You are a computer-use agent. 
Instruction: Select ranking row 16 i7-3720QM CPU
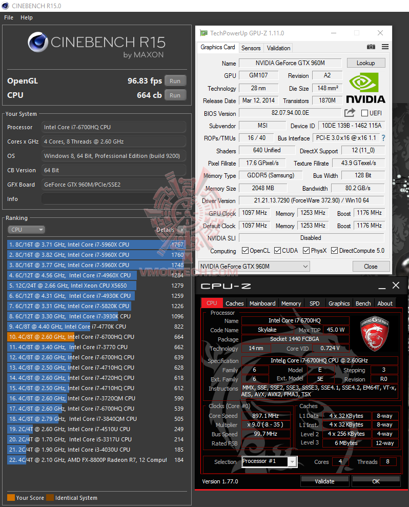pyautogui.click(x=96, y=399)
